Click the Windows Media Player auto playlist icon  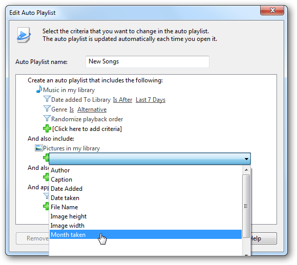(24, 35)
